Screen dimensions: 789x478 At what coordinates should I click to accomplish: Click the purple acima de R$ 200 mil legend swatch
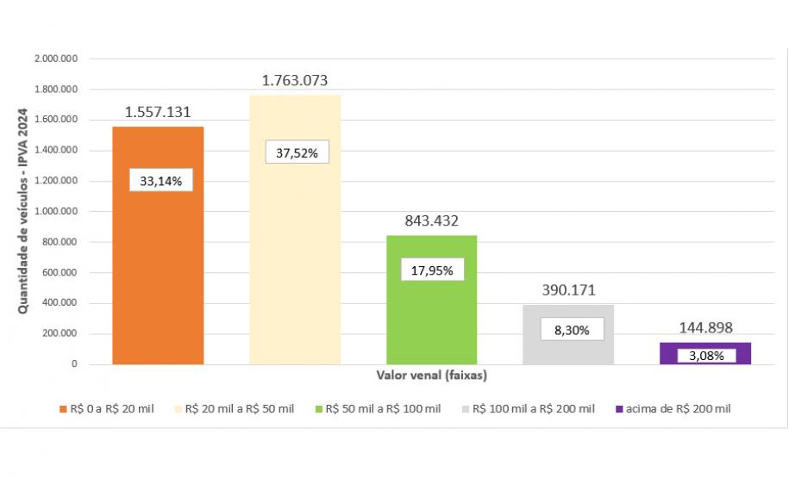point(621,408)
